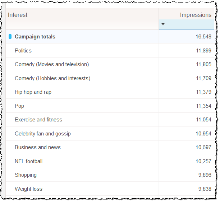Select the Hip hop and rap interest

33,92
